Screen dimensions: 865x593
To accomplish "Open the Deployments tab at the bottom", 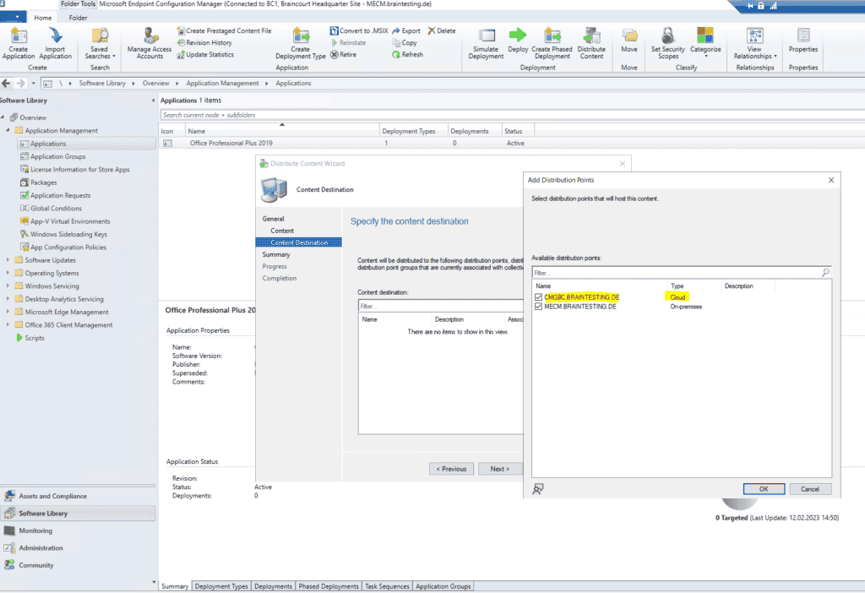I will 272,585.
